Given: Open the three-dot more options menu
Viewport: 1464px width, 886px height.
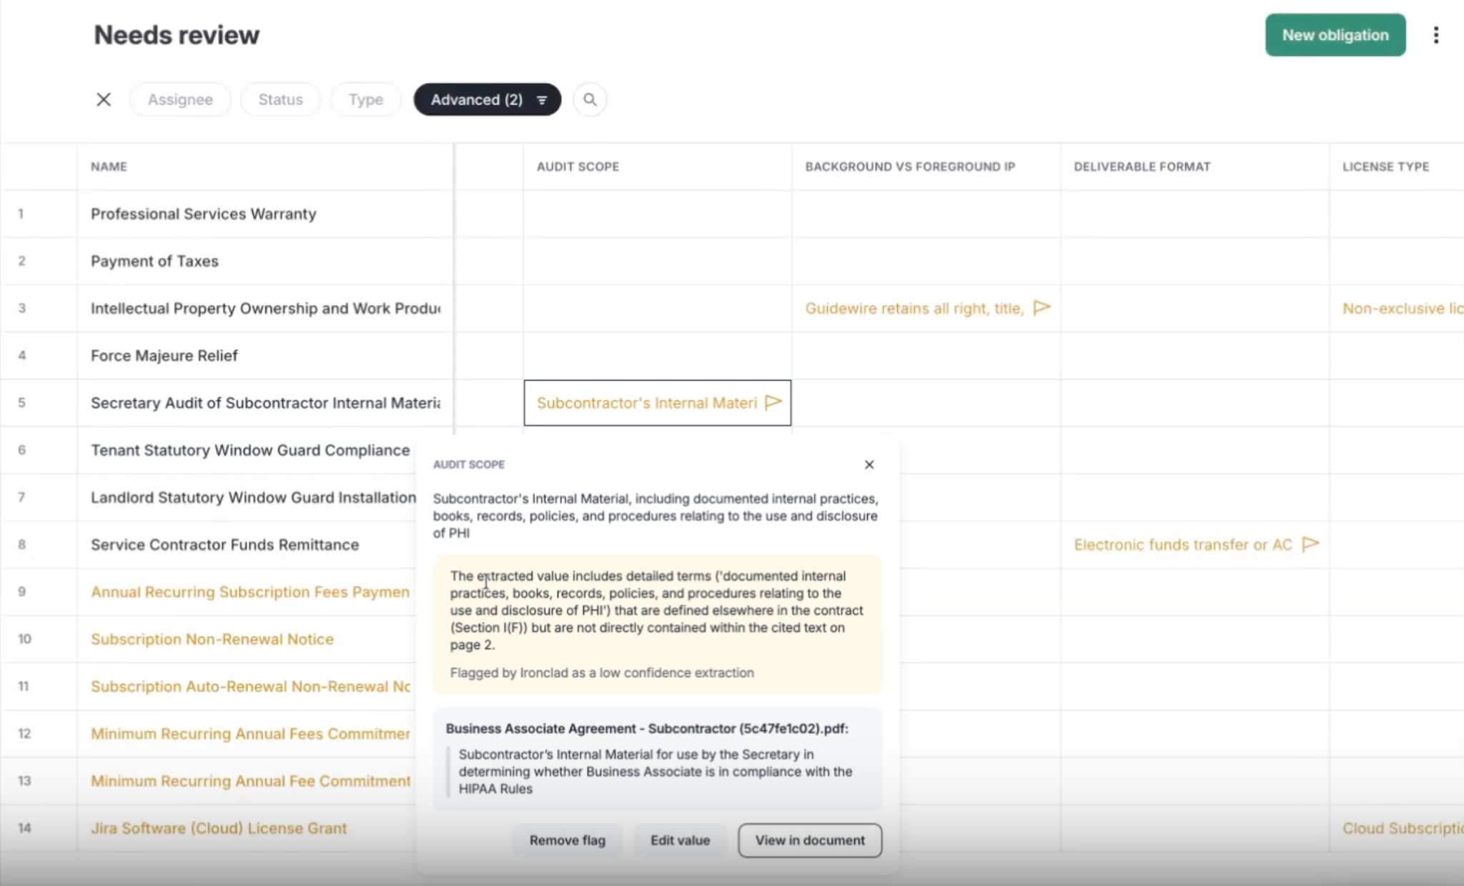Looking at the screenshot, I should pos(1435,35).
